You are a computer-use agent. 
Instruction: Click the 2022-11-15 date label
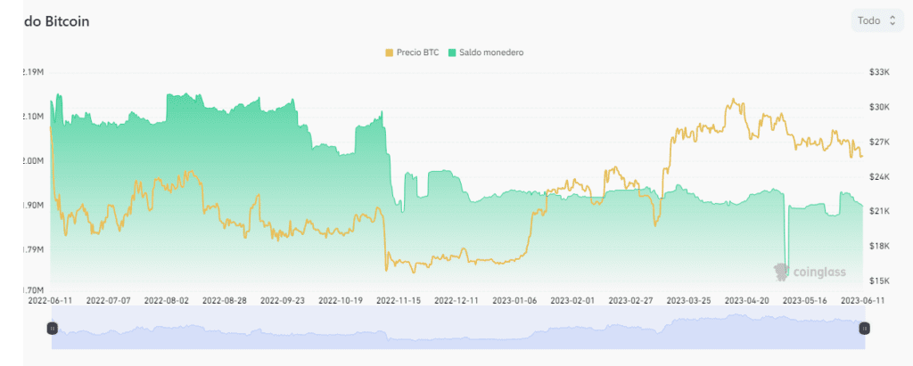399,301
